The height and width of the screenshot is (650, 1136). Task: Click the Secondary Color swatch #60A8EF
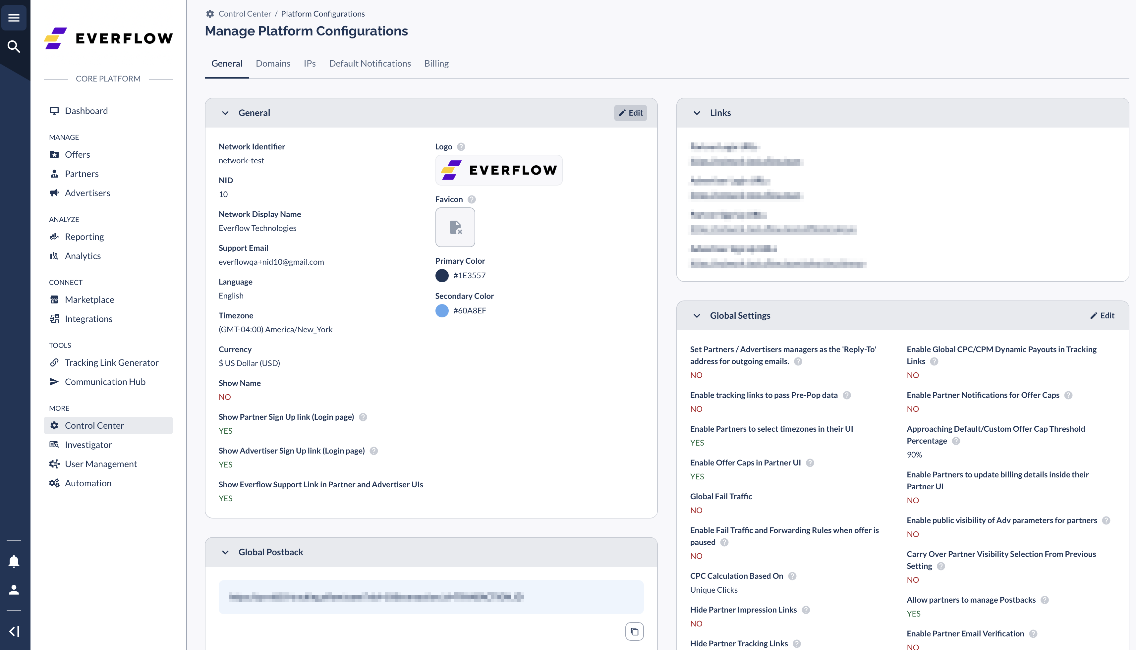point(442,311)
